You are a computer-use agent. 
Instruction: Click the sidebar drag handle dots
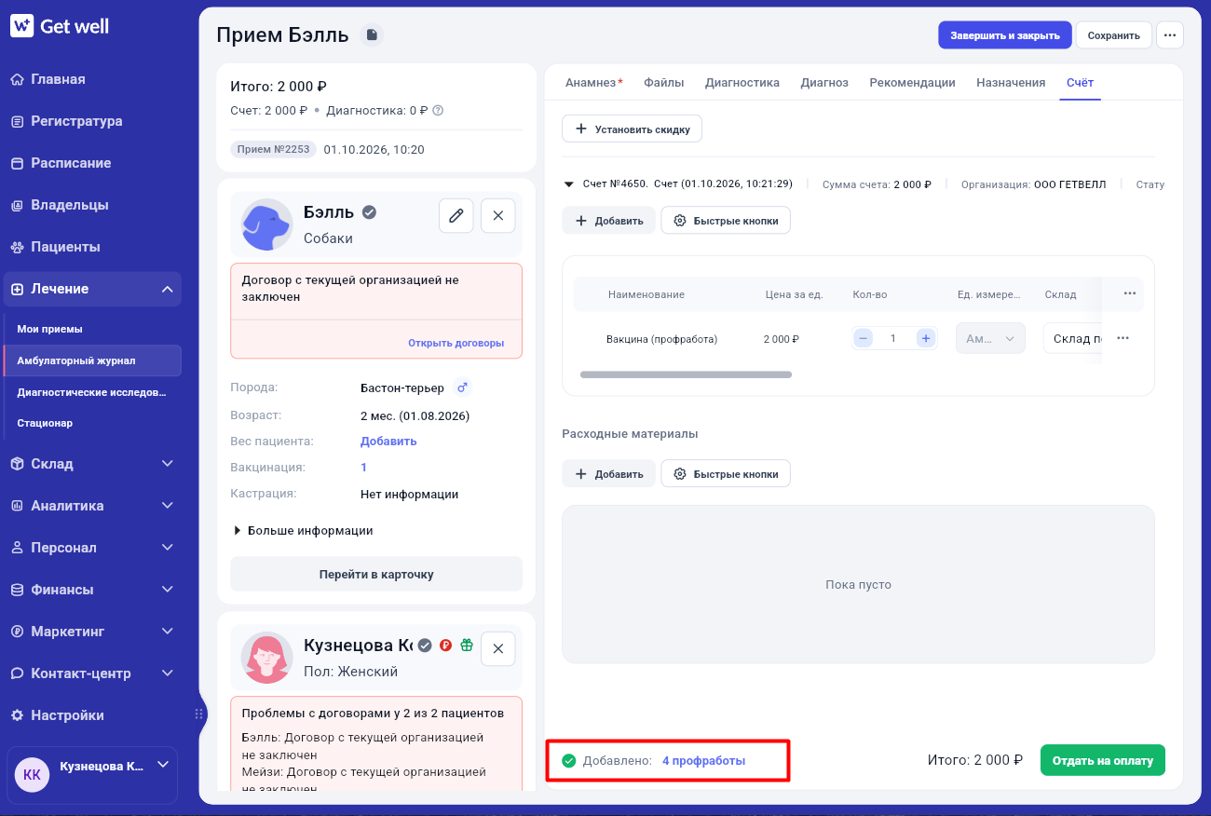click(198, 714)
